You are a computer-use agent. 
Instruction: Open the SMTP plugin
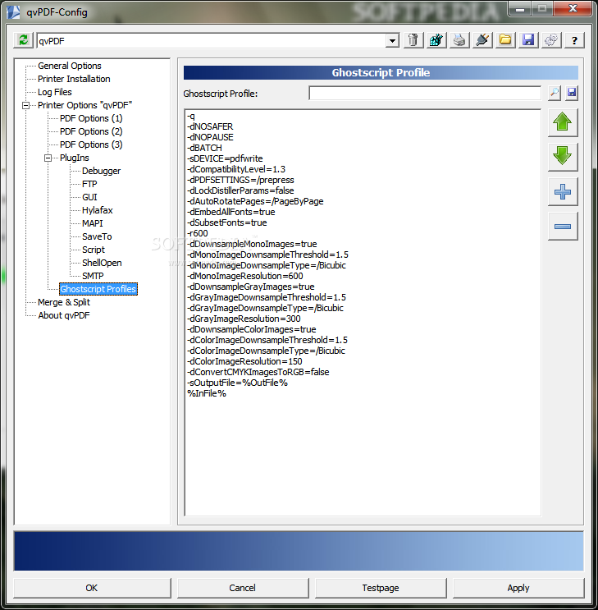(x=93, y=276)
